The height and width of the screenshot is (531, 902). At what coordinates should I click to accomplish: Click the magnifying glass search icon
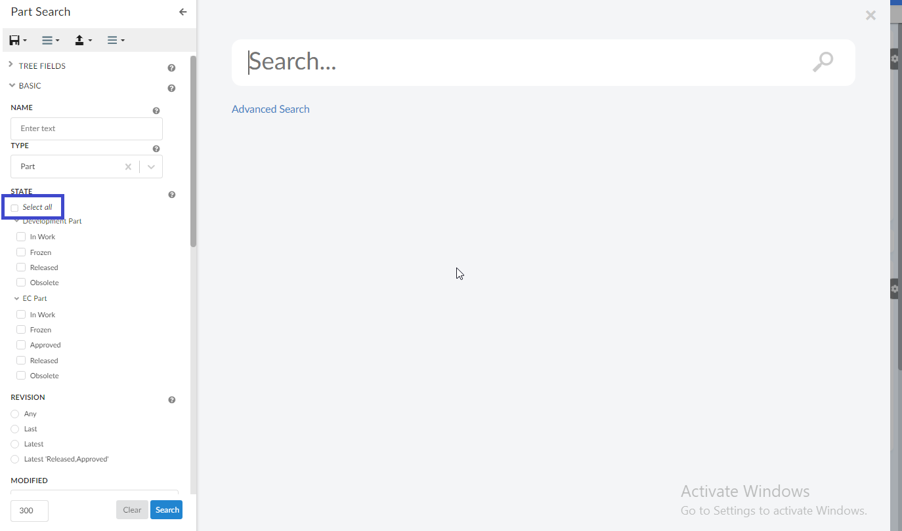coord(822,62)
